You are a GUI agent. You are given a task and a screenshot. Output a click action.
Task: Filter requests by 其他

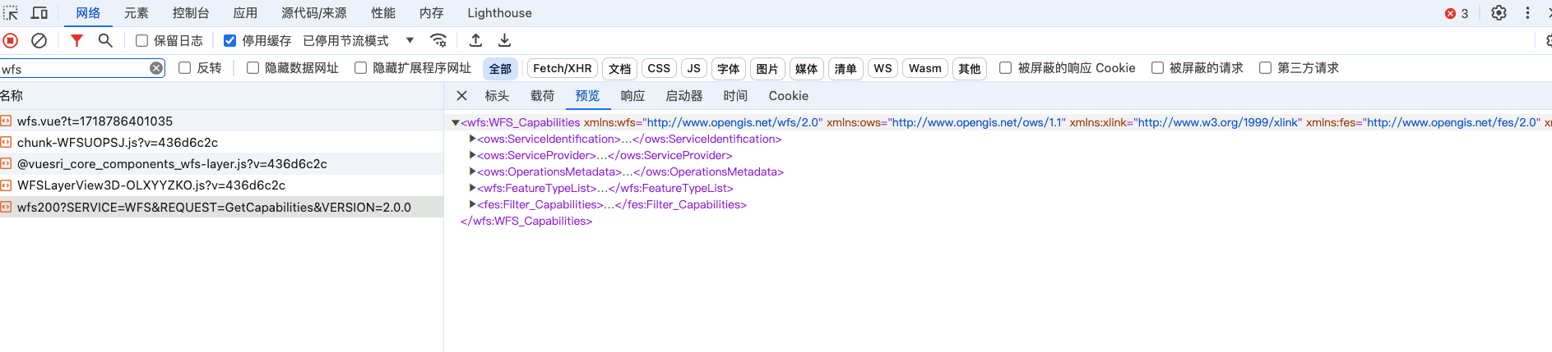tap(970, 69)
